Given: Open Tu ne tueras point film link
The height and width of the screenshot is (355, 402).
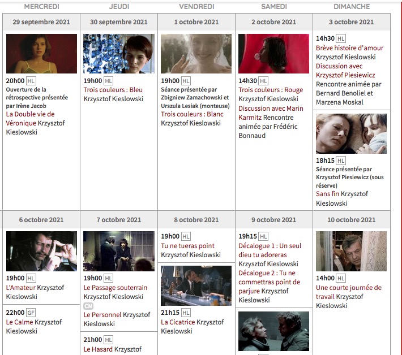Looking at the screenshot, I should coord(187,246).
